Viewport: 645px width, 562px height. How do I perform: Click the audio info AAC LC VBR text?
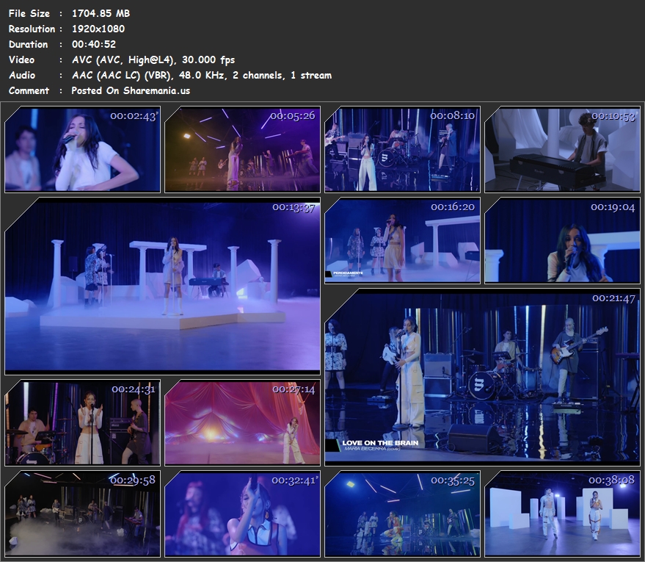point(202,75)
